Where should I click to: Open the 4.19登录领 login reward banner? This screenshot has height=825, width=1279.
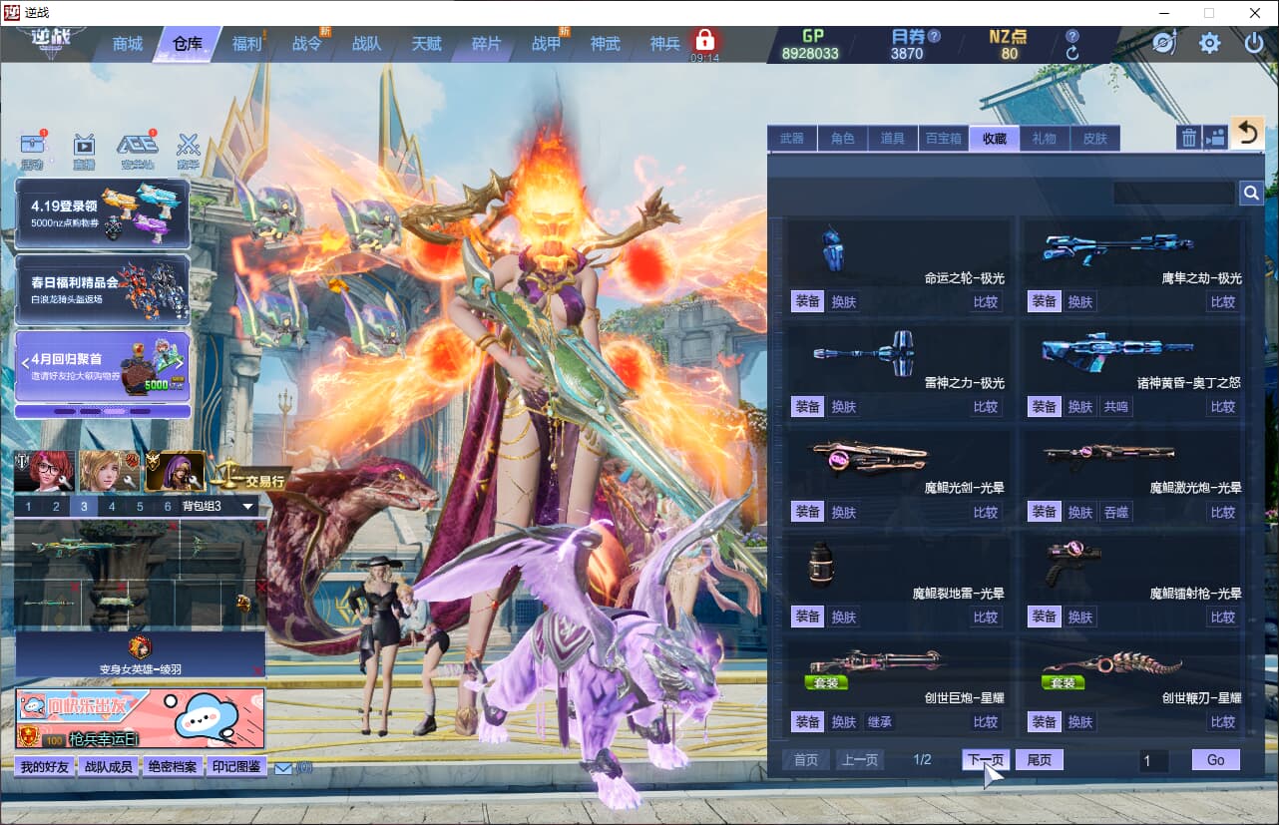[x=103, y=213]
